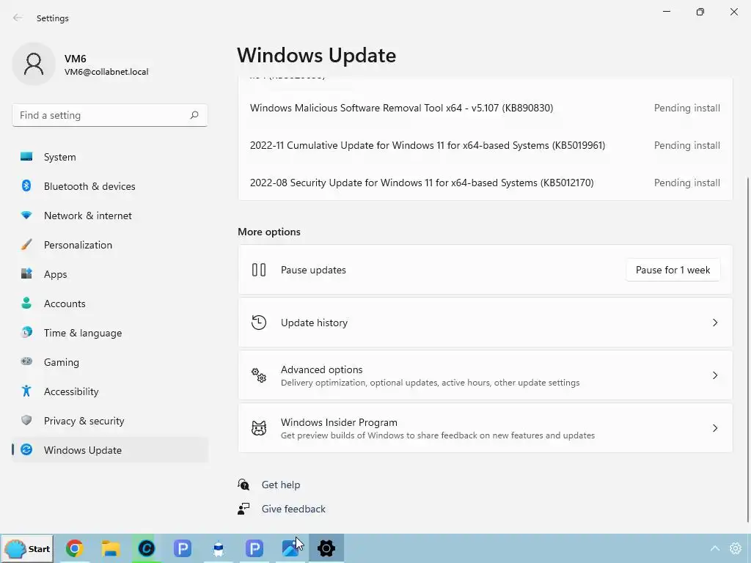Screen dimensions: 751x563
Task: Click the Bluetooth icon in sidebar
Action: click(26, 185)
